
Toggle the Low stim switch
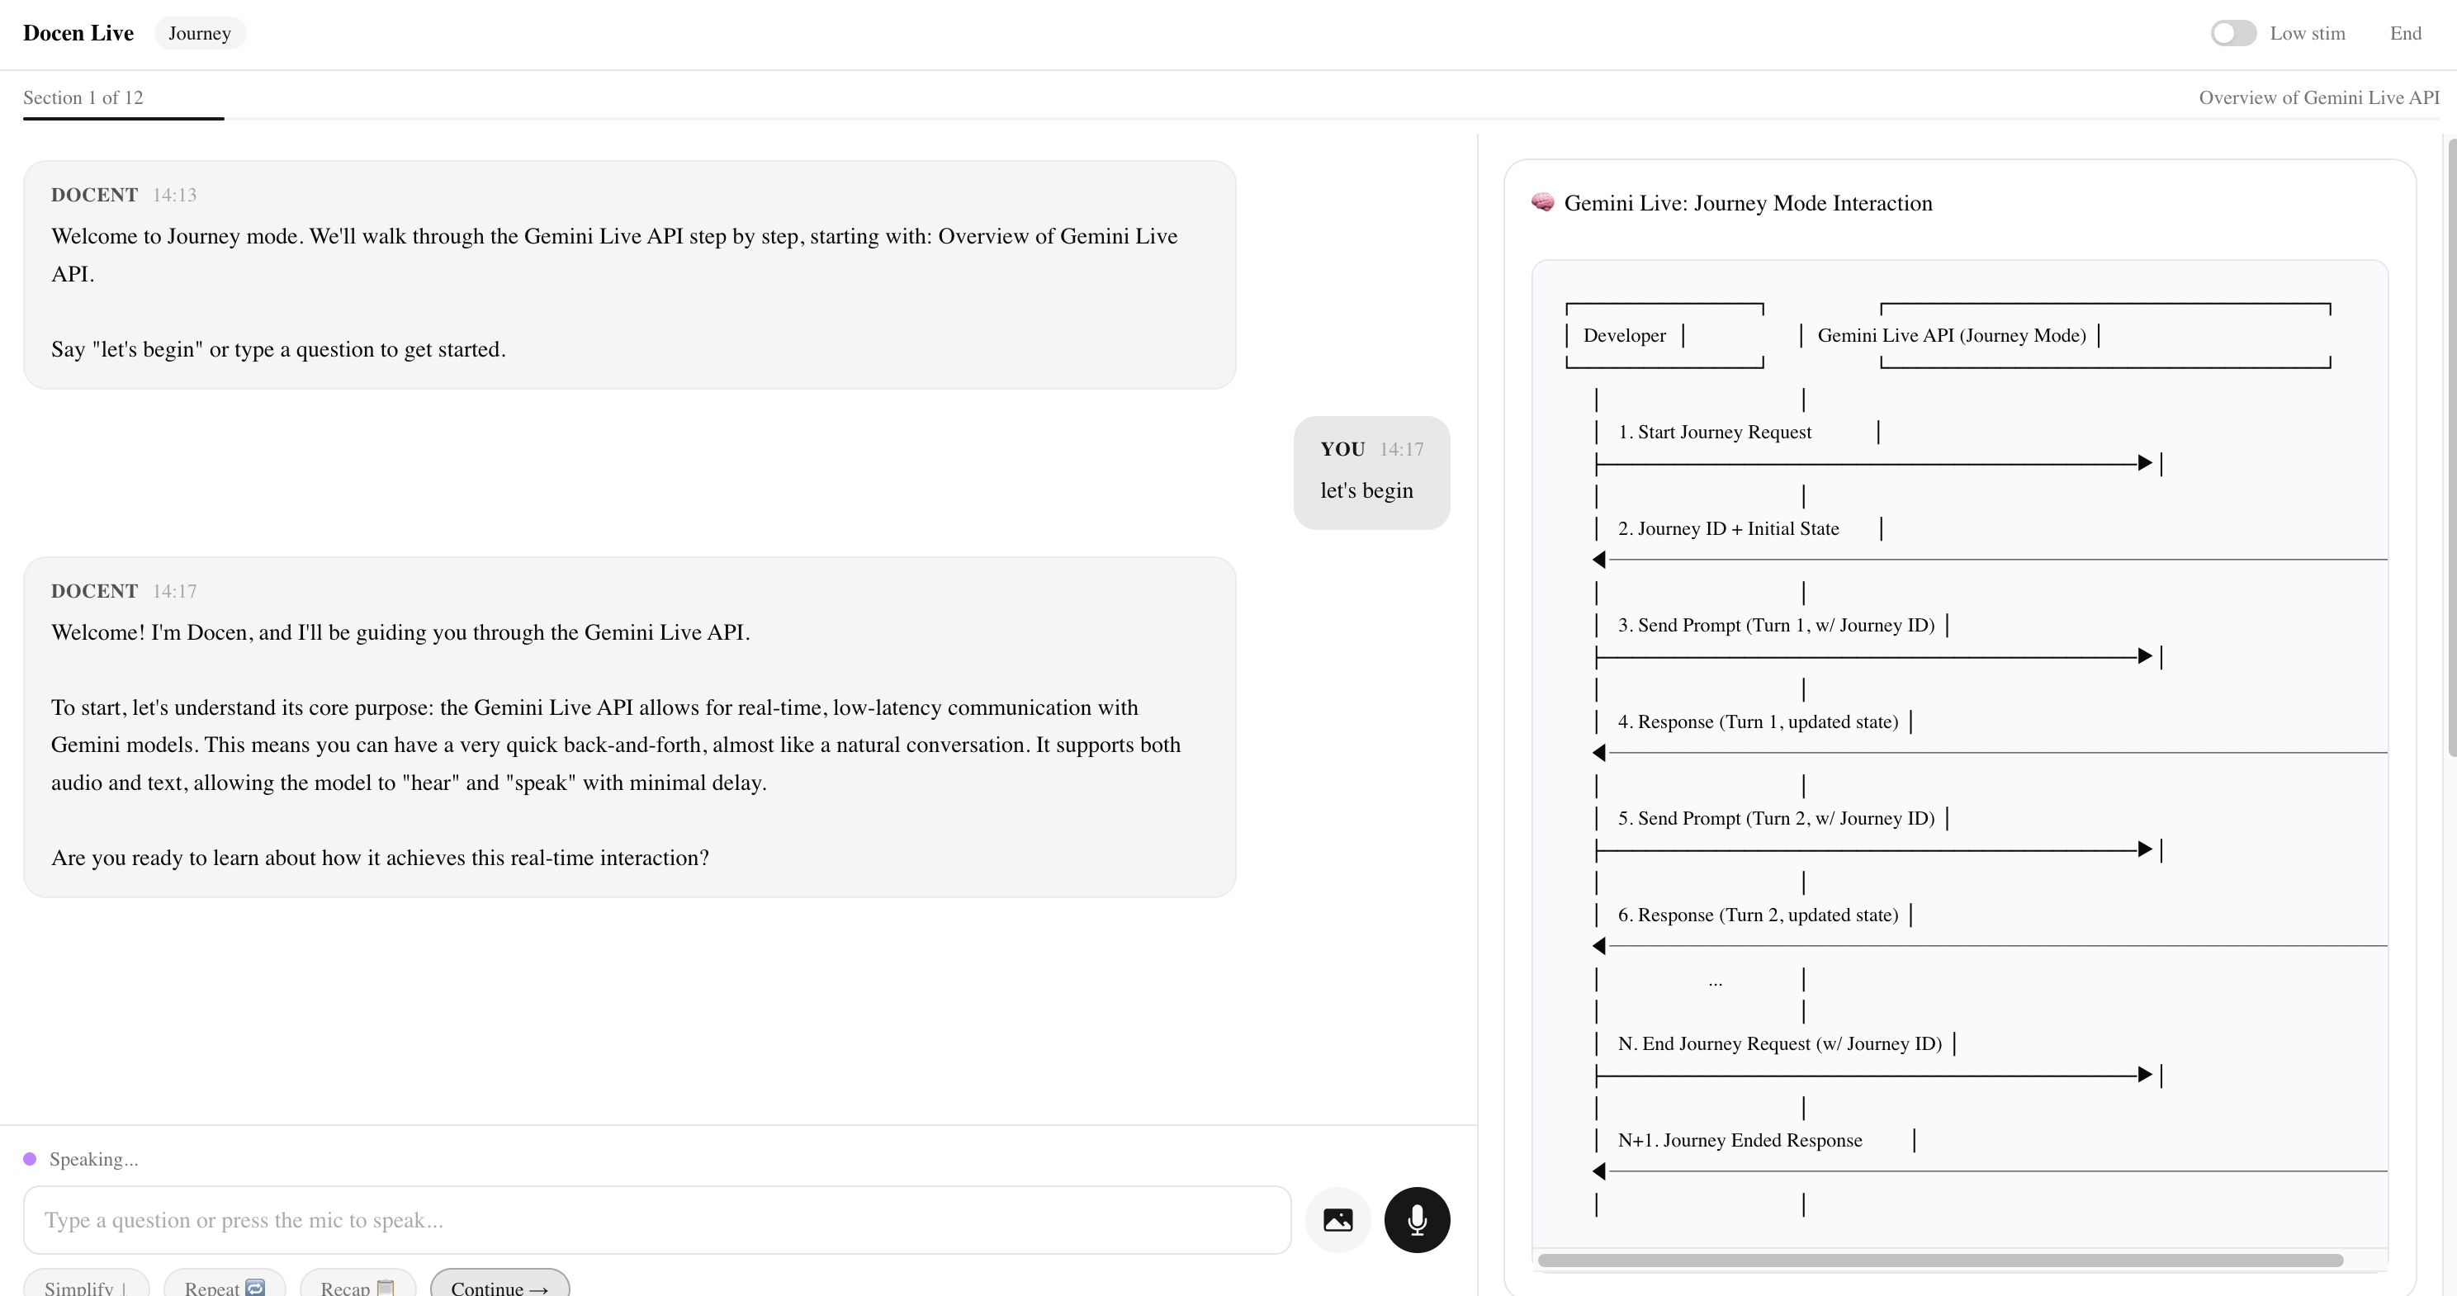pos(2233,33)
